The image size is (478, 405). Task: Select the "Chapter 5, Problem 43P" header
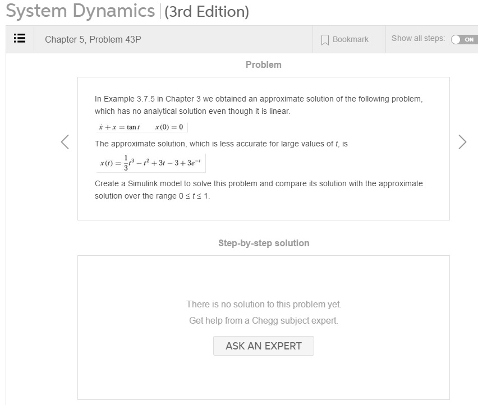[x=93, y=39]
